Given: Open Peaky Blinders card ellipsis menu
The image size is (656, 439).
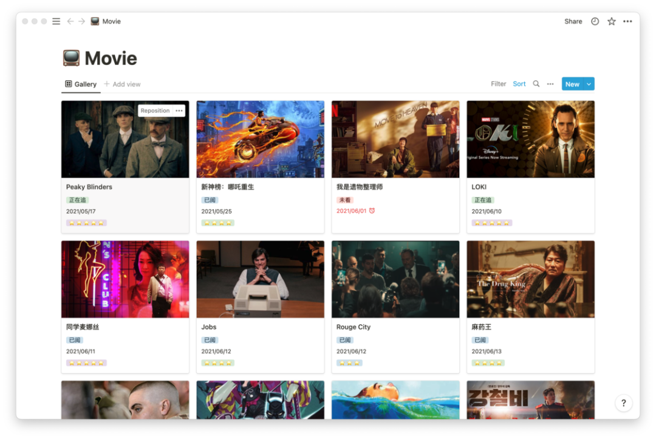Looking at the screenshot, I should (179, 111).
